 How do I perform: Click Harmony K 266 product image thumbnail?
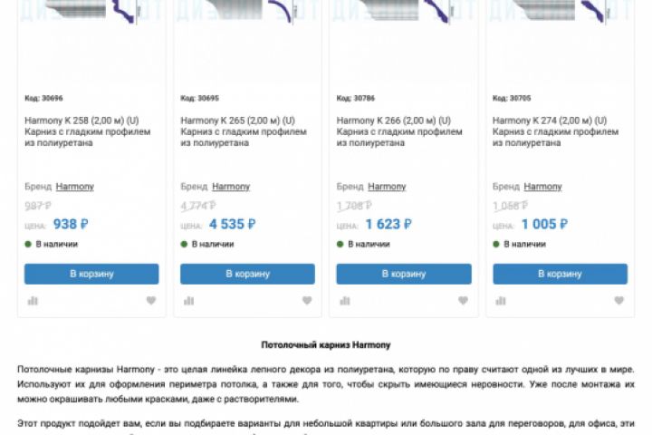pos(403,18)
